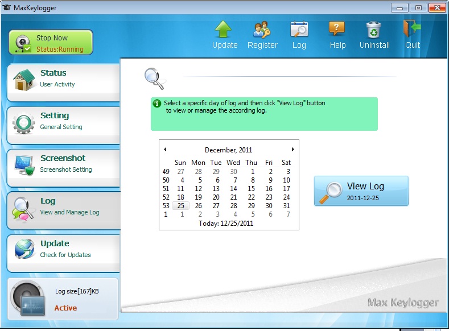This screenshot has height=331, width=449.
Task: Go to previous month in calendar
Action: tap(165, 150)
